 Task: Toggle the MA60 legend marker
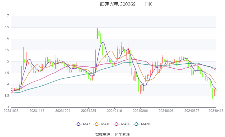(x=136, y=124)
